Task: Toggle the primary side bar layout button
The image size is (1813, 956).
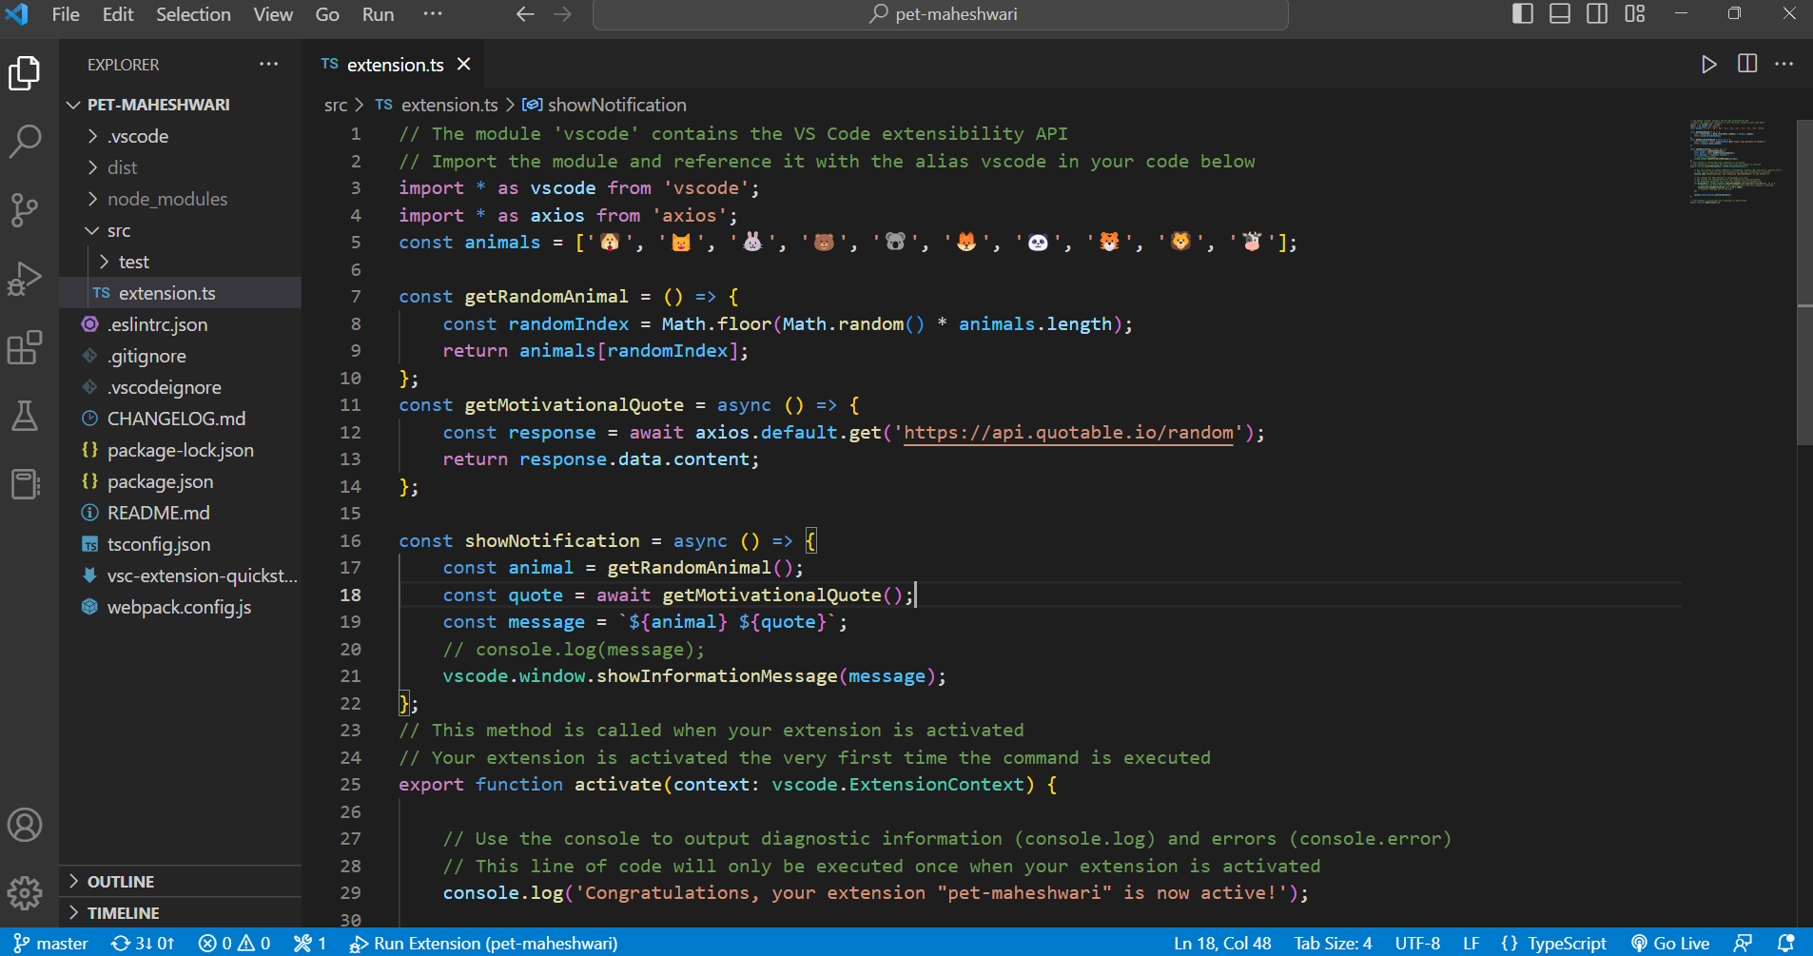Action: (1522, 13)
